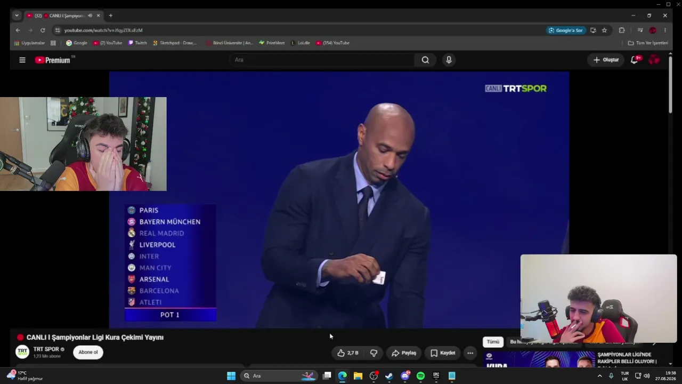The width and height of the screenshot is (682, 384).
Task: Open the TRT SPOR channel avatar
Action: (x=22, y=351)
